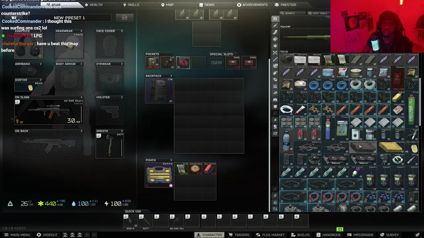Go to MAIN MENU
424x238 pixels.
(17, 235)
